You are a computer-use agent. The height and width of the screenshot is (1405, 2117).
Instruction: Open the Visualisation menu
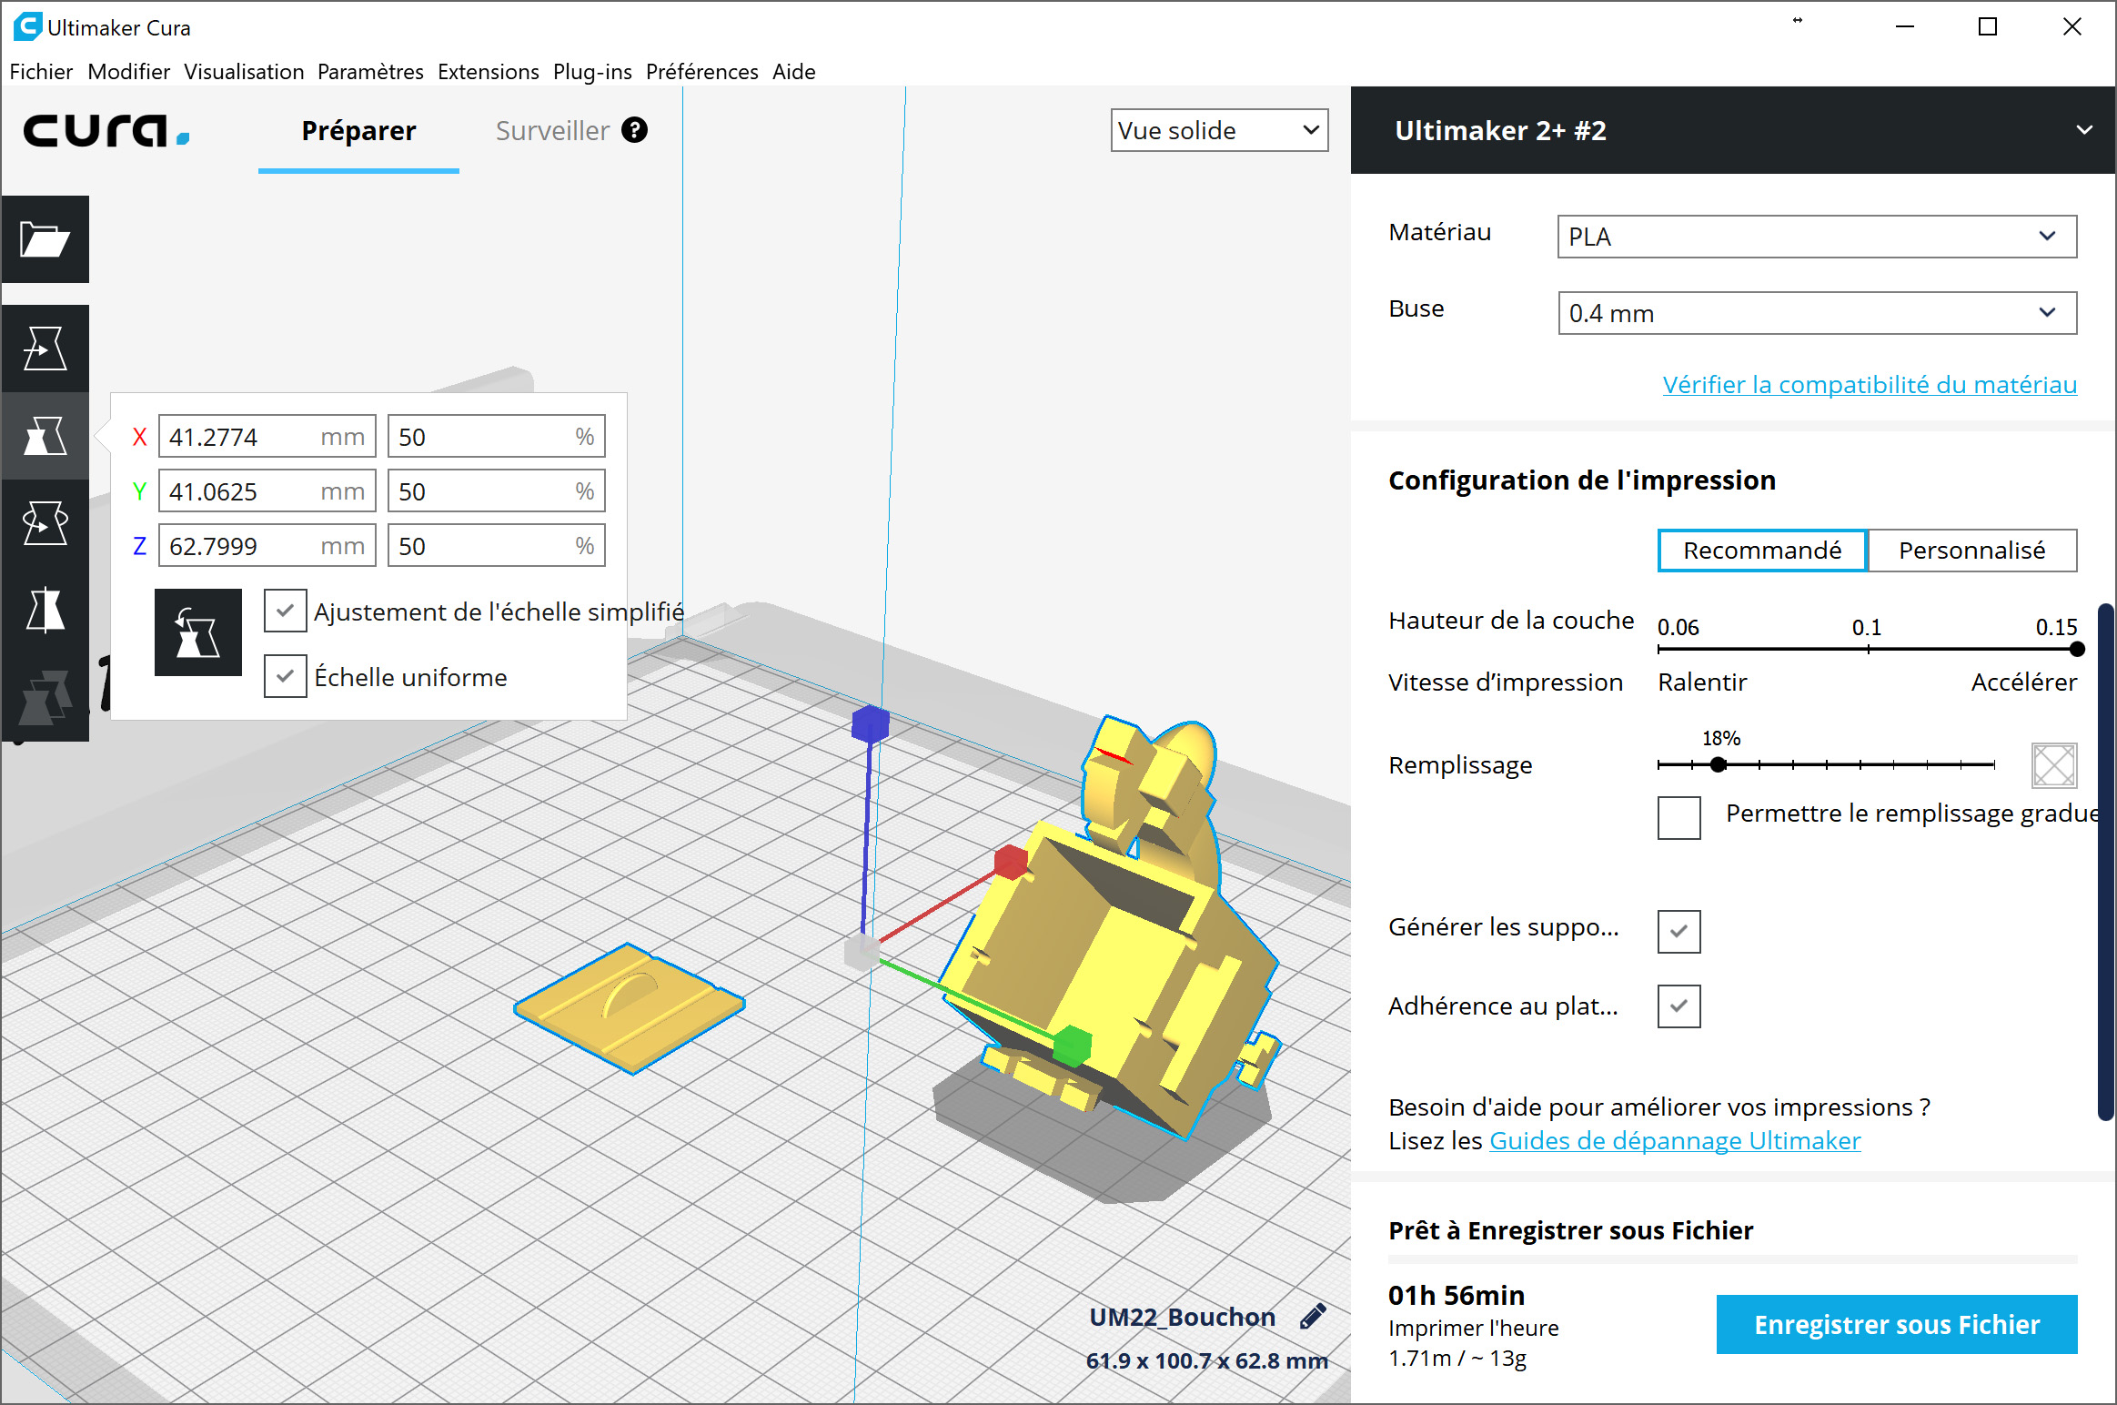pos(244,71)
